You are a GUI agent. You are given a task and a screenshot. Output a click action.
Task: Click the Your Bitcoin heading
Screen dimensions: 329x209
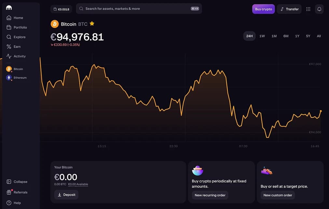click(63, 167)
